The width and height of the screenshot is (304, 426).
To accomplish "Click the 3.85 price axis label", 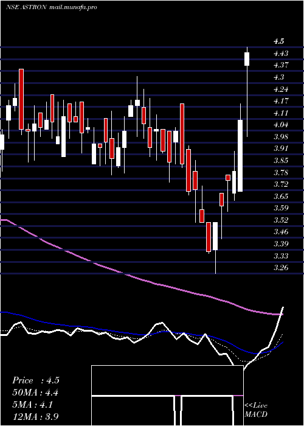I will 281,160.
